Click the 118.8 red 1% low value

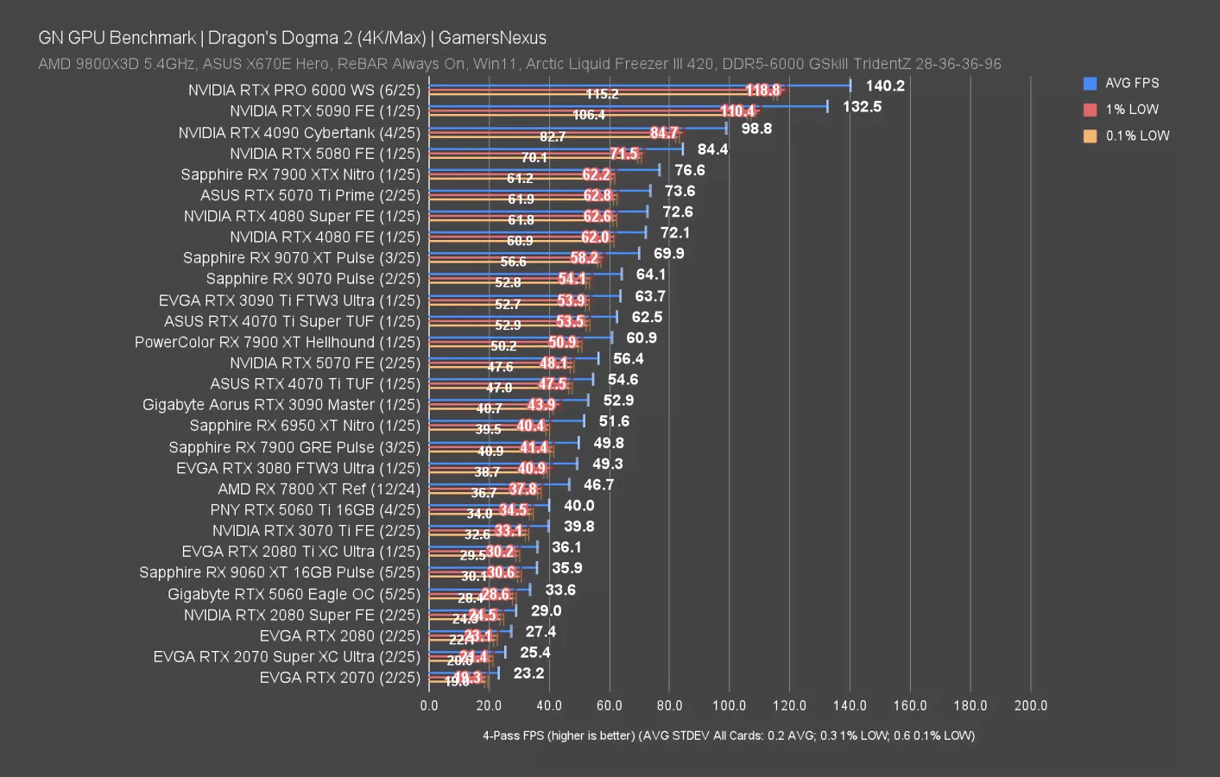(x=762, y=91)
